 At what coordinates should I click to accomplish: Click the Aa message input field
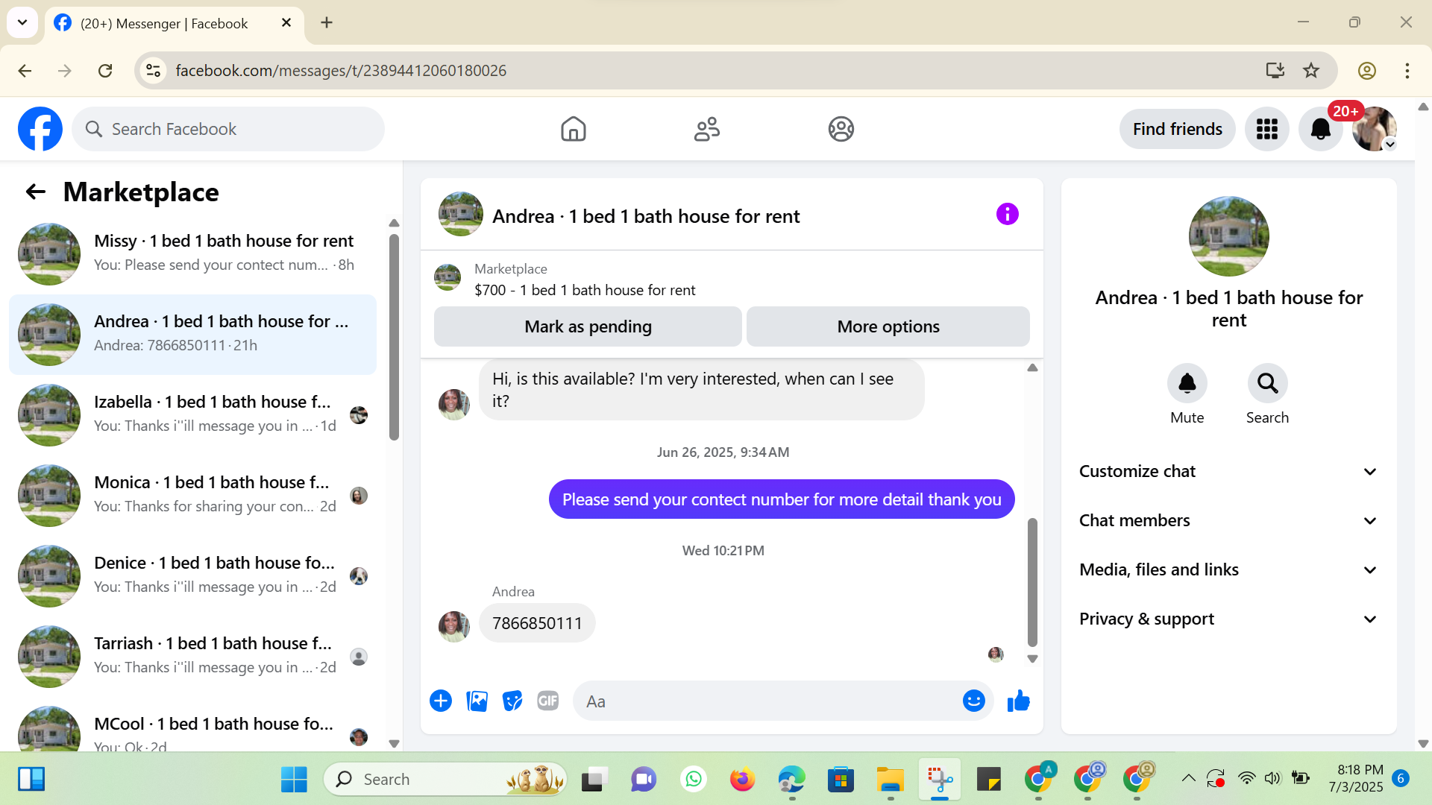768,701
